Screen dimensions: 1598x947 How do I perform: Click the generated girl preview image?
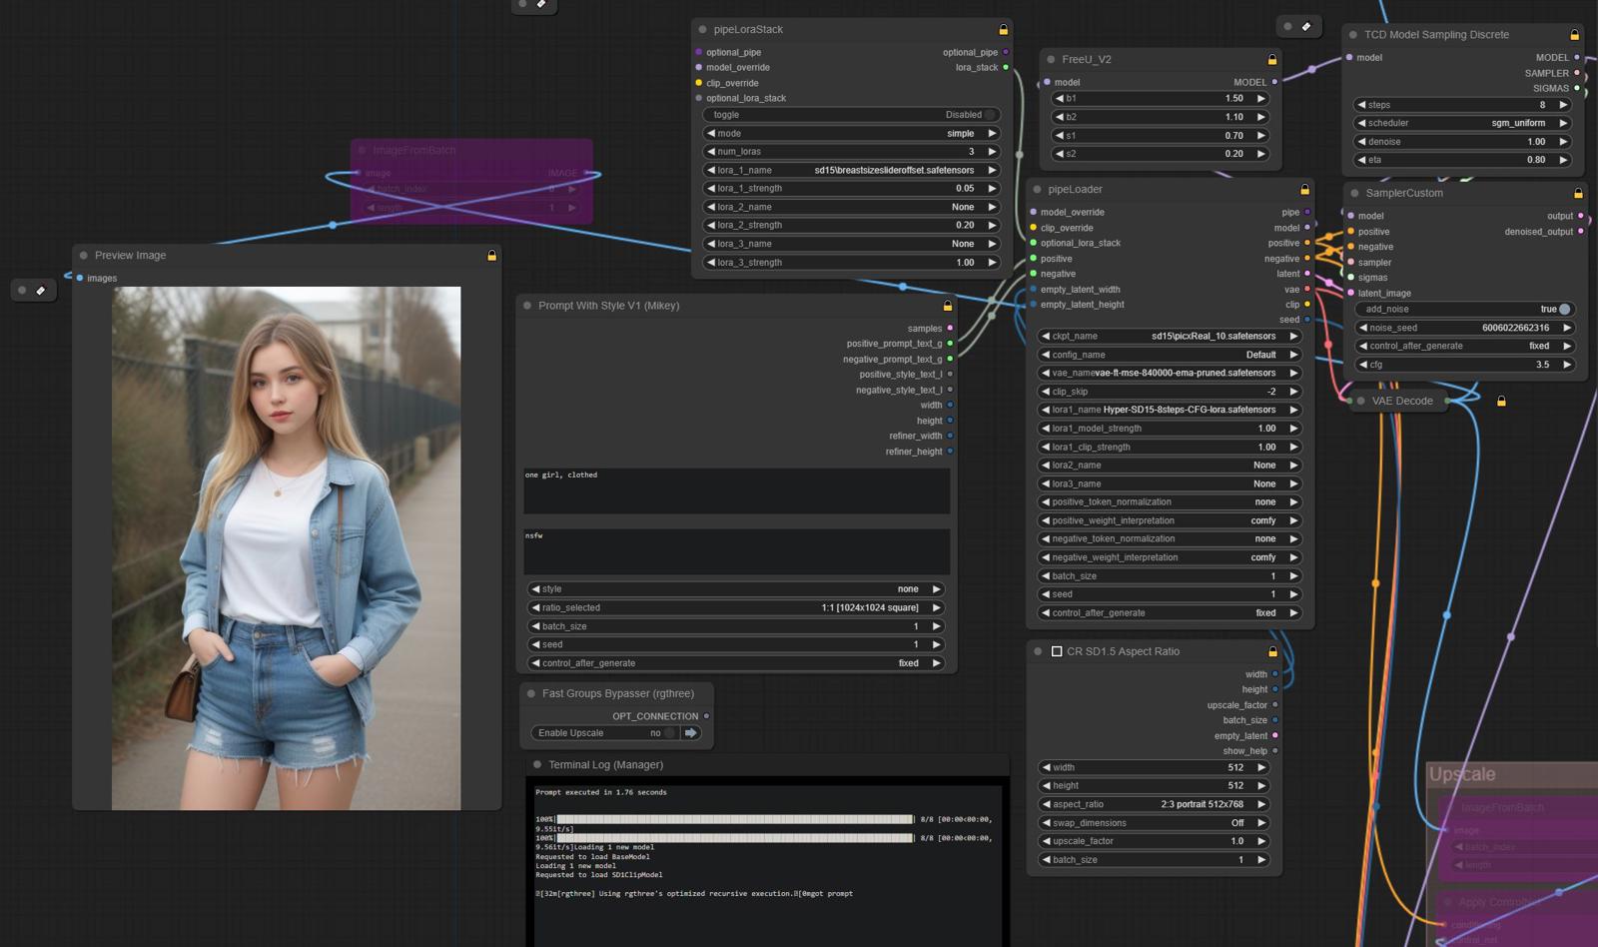[287, 548]
